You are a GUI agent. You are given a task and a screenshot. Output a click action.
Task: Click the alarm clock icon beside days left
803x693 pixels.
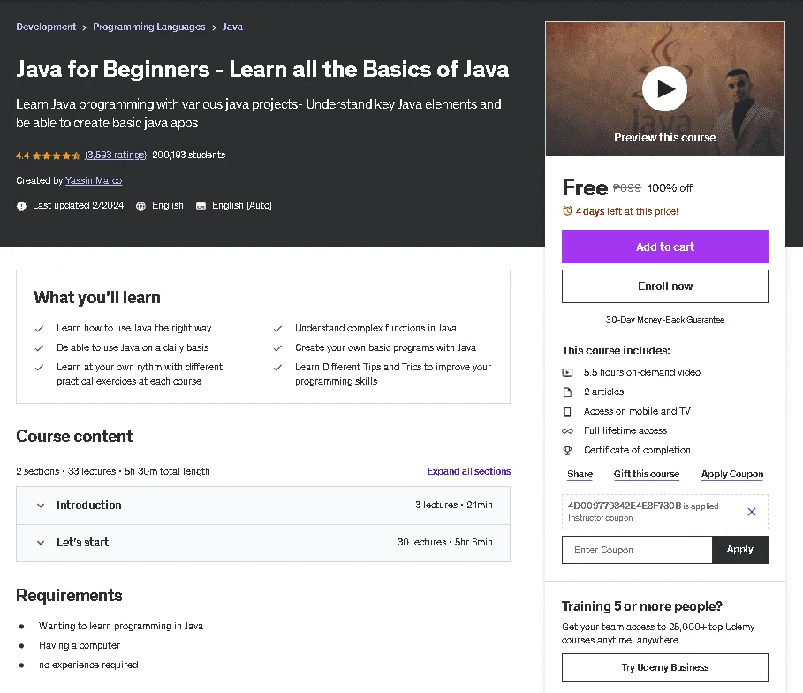point(567,211)
